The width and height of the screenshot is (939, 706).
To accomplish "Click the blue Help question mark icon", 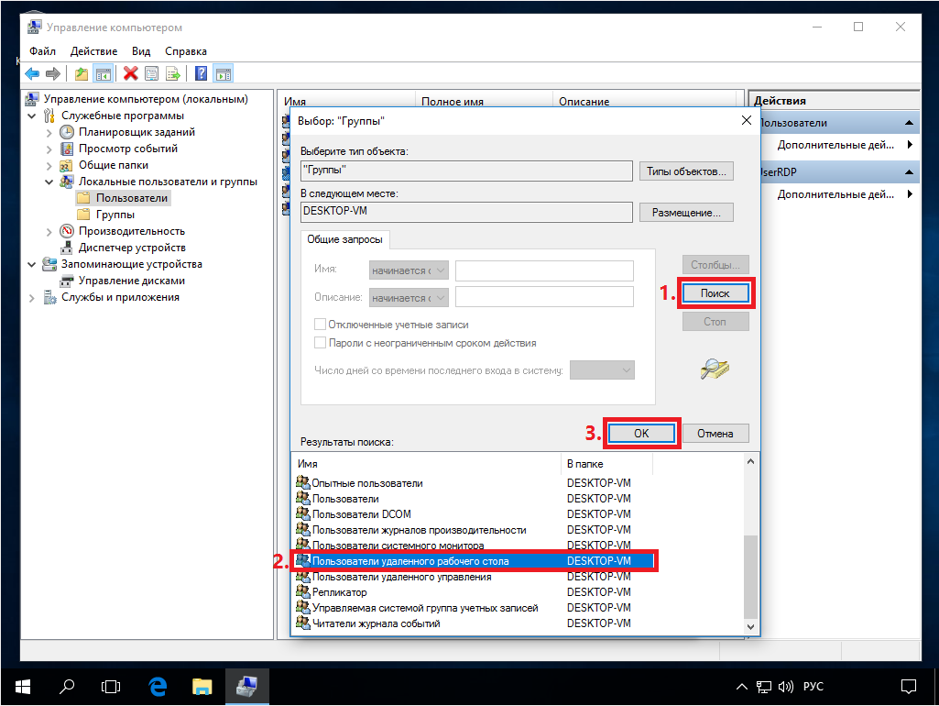I will 201,74.
